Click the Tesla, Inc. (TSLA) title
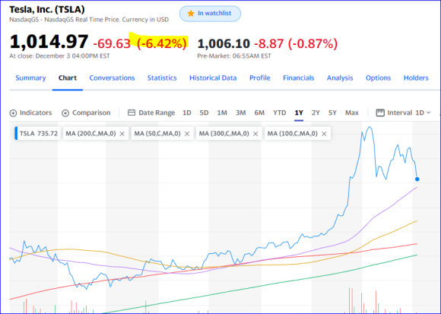Viewport: 441px width, 314px height. (x=47, y=10)
